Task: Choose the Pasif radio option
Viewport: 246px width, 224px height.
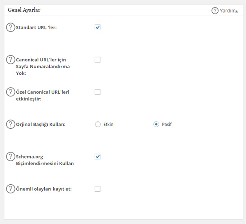Action: [156, 125]
